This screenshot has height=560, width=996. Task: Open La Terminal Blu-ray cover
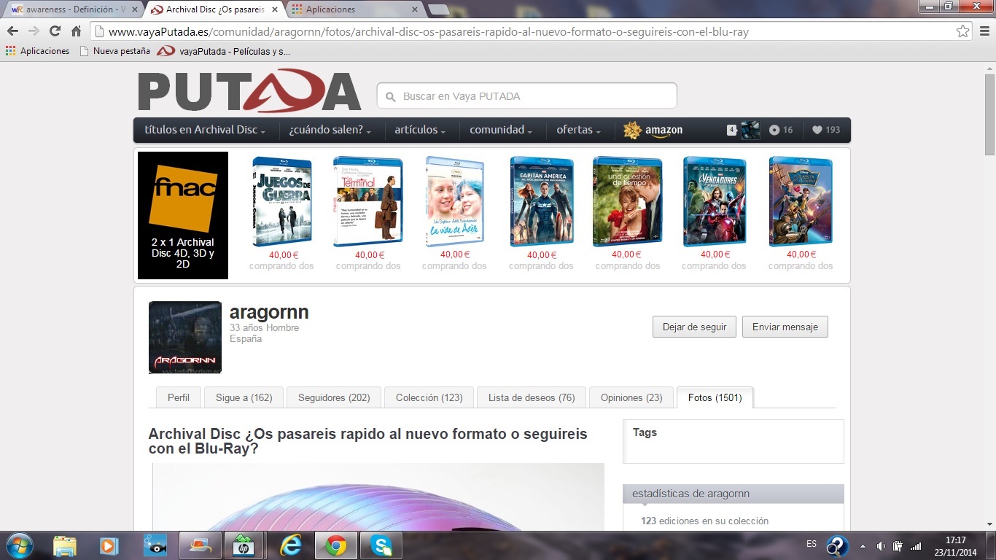pos(368,202)
